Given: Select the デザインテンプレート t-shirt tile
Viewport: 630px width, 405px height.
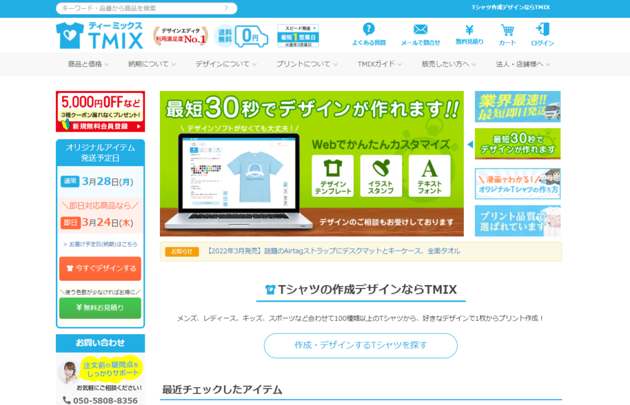Looking at the screenshot, I should point(333,176).
